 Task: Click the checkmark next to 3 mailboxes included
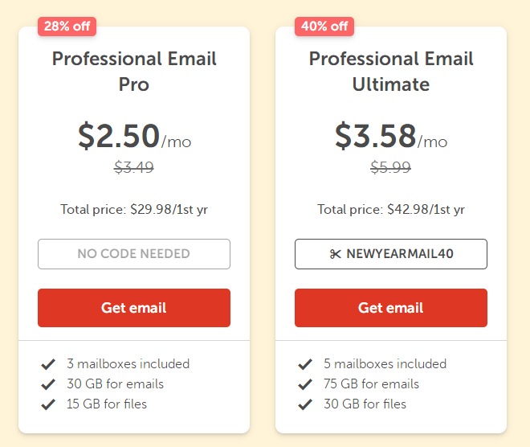click(x=48, y=364)
